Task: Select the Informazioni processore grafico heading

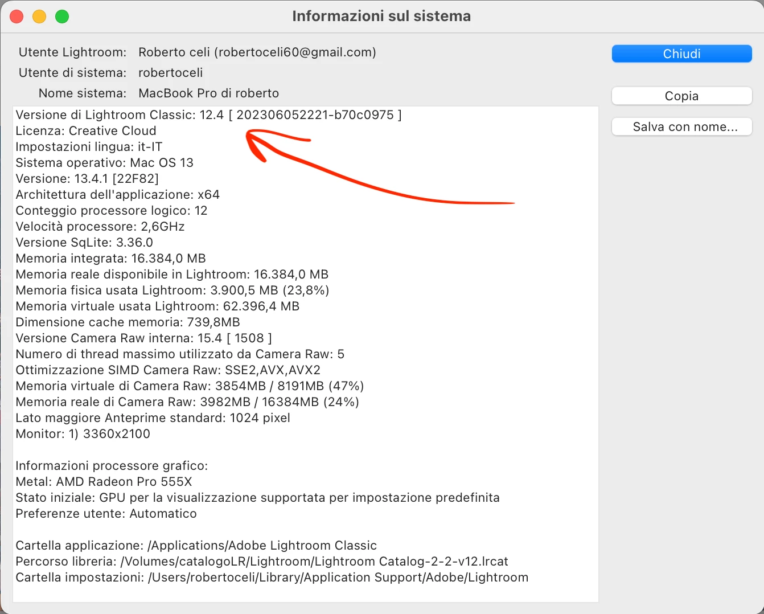Action: (x=112, y=466)
